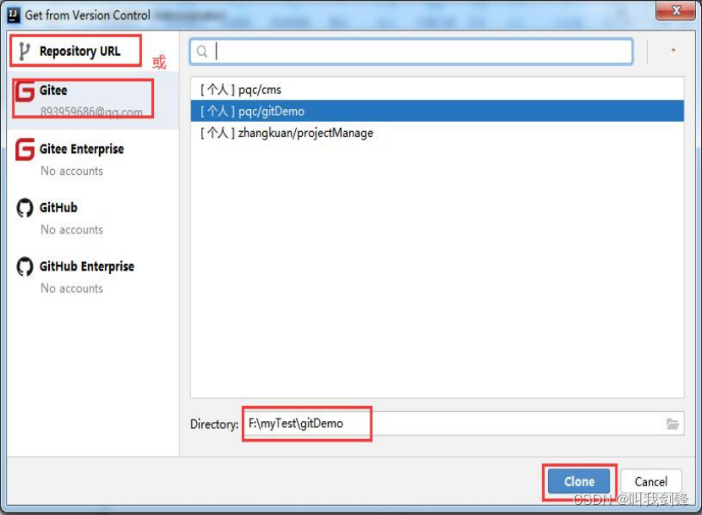The height and width of the screenshot is (515, 702).
Task: Click the Cancel button
Action: (651, 481)
